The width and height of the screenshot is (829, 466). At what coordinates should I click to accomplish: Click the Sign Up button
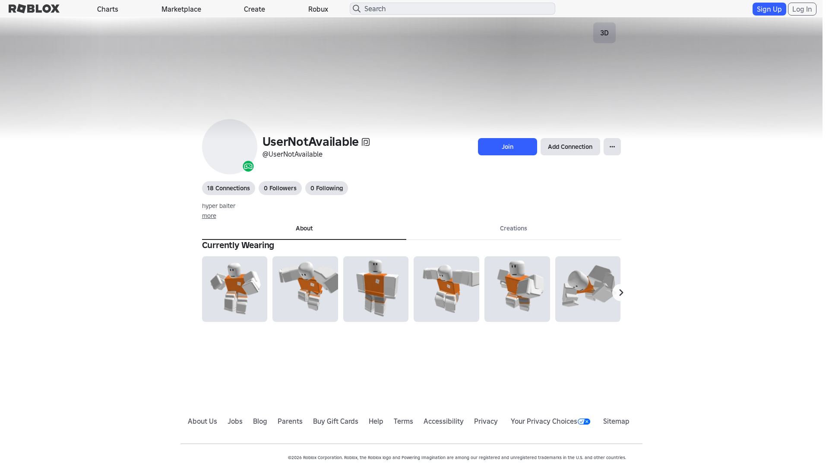tap(769, 9)
